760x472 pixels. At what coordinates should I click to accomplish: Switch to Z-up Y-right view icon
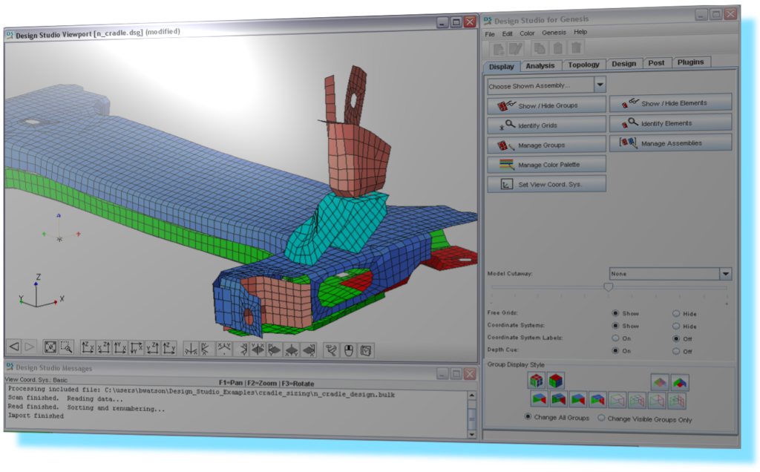click(168, 348)
